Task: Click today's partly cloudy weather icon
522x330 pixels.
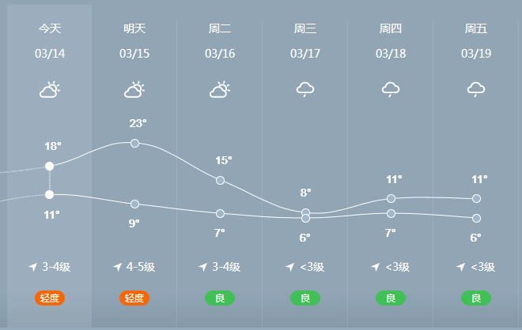Action: click(50, 89)
